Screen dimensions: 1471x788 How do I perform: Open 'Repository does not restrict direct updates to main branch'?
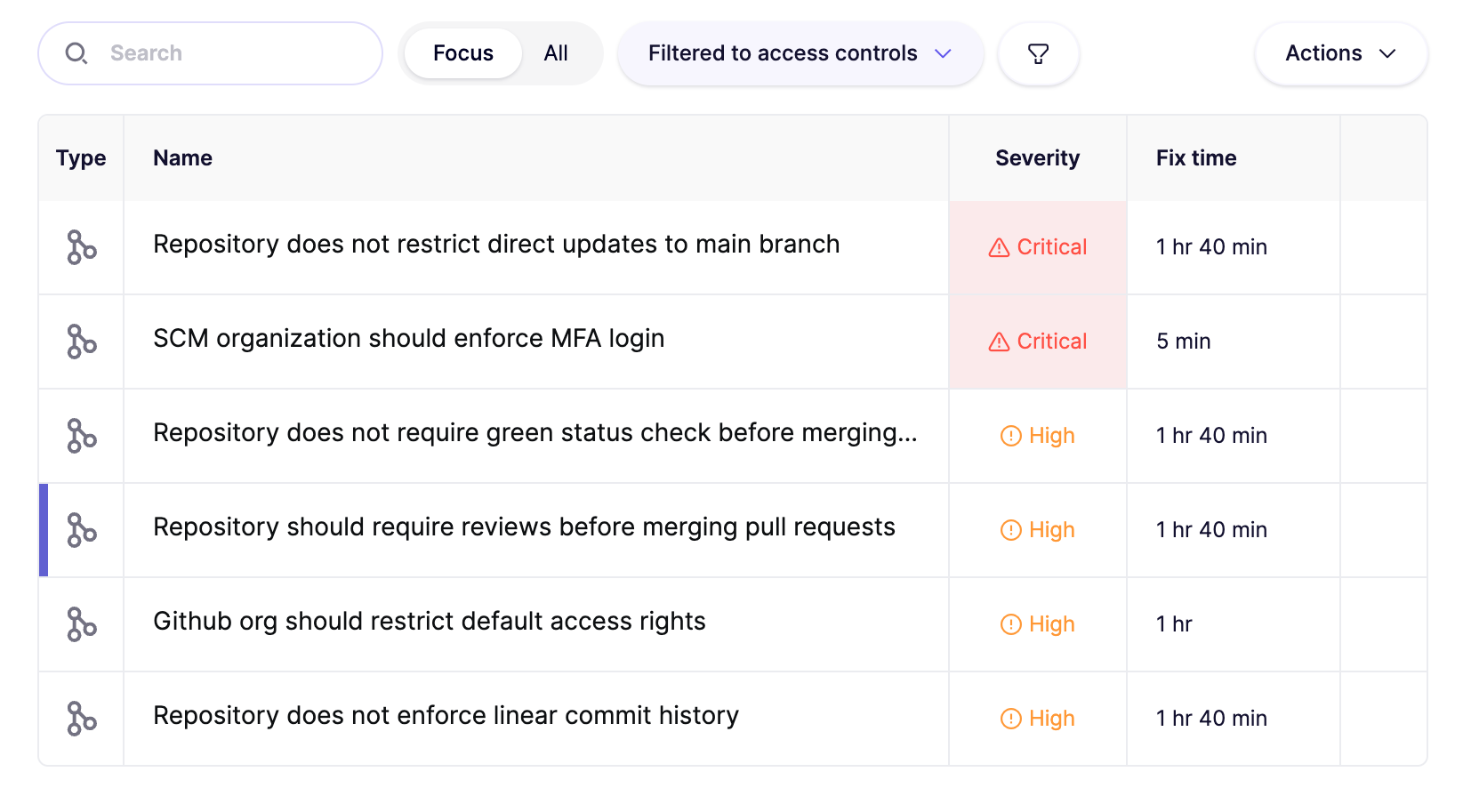(496, 244)
